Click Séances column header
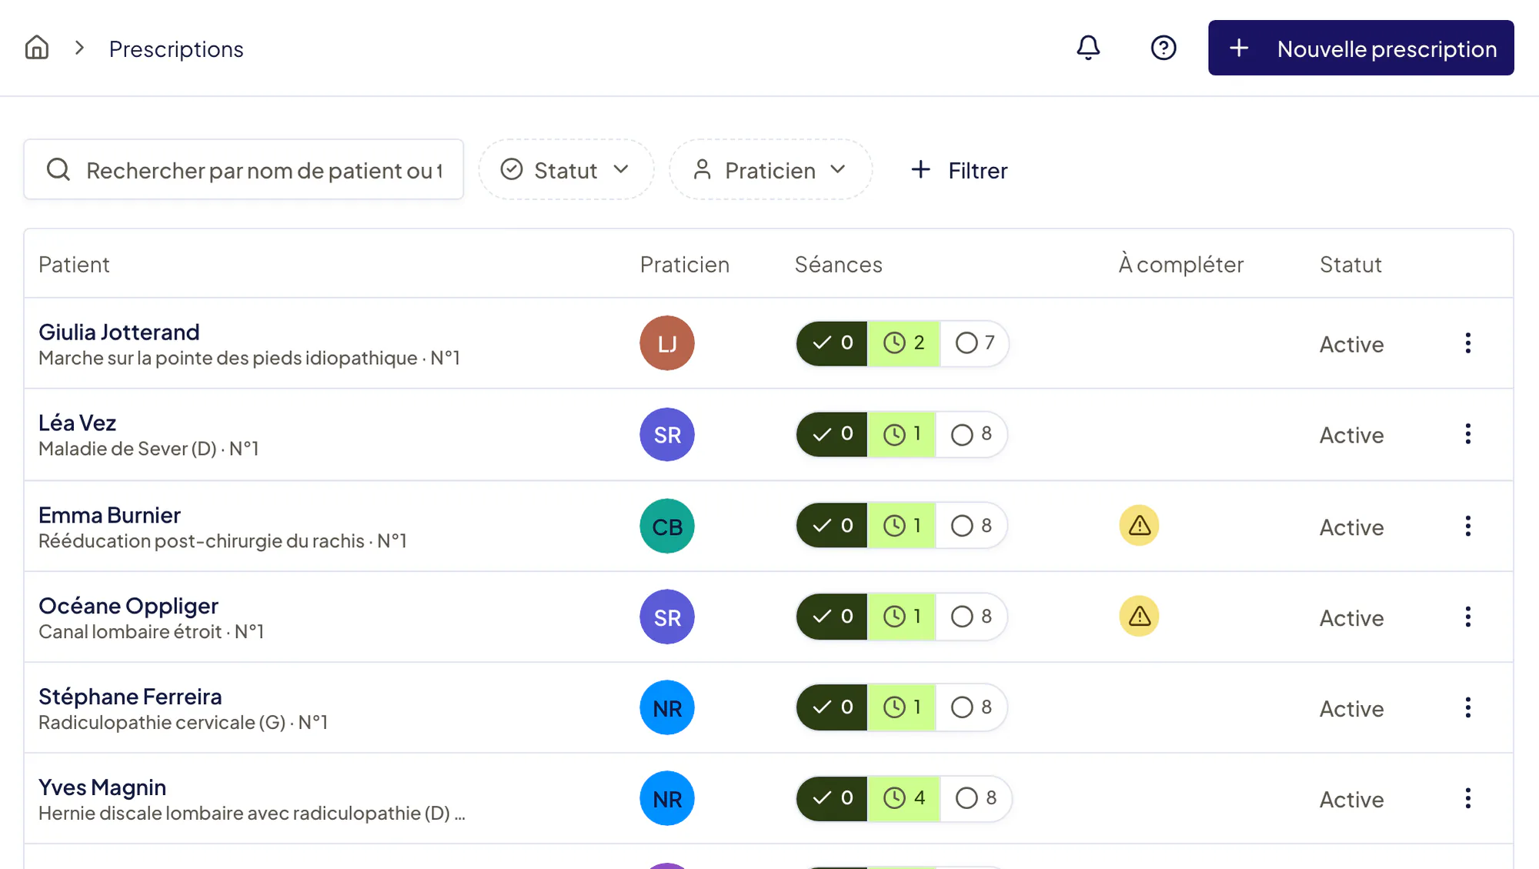The width and height of the screenshot is (1539, 869). tap(838, 265)
